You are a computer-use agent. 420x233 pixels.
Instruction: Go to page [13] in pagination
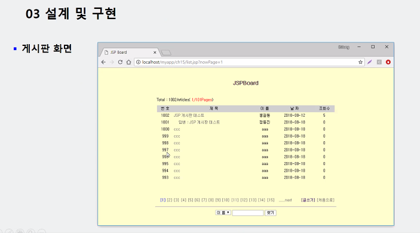pyautogui.click(x=253, y=200)
